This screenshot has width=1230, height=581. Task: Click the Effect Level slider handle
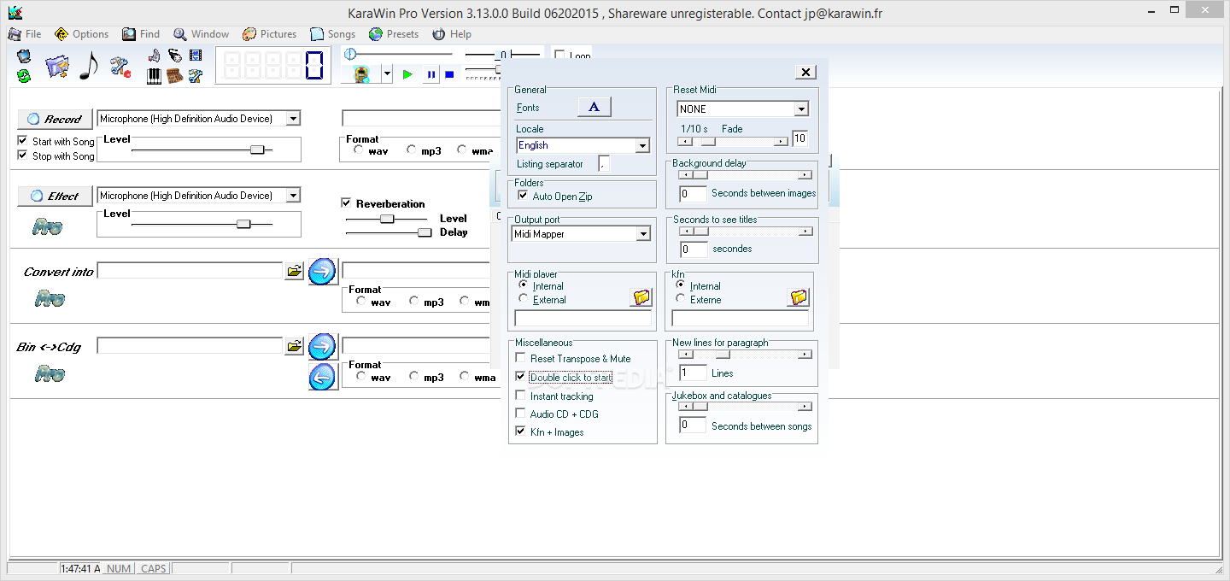(243, 224)
